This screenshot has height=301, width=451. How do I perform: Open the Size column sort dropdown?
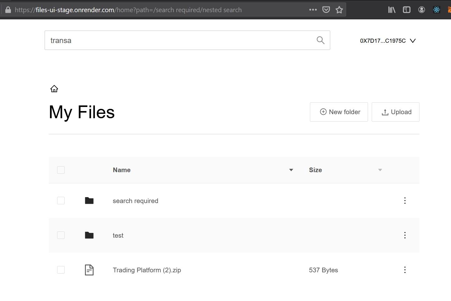click(380, 170)
